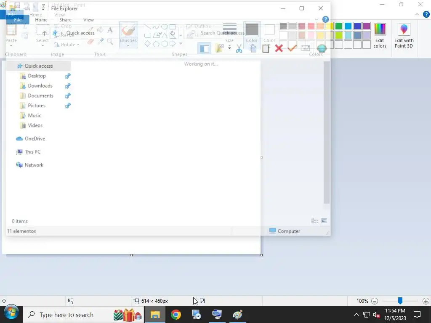Click Paint zoom in plus button
The image size is (431, 323).
pyautogui.click(x=426, y=301)
